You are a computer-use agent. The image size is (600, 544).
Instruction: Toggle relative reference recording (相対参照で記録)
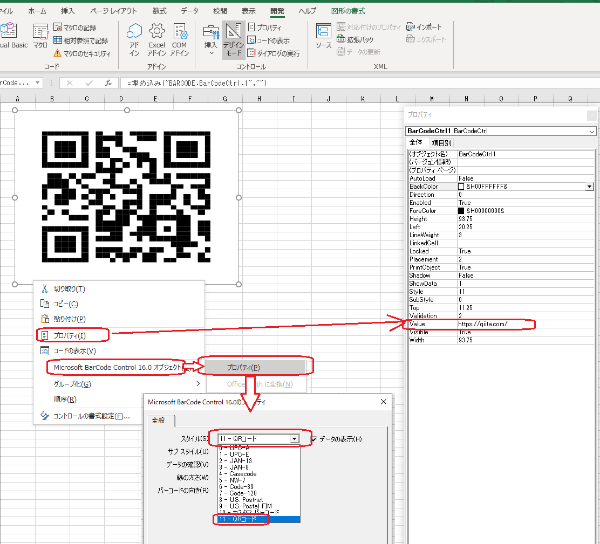[x=81, y=40]
